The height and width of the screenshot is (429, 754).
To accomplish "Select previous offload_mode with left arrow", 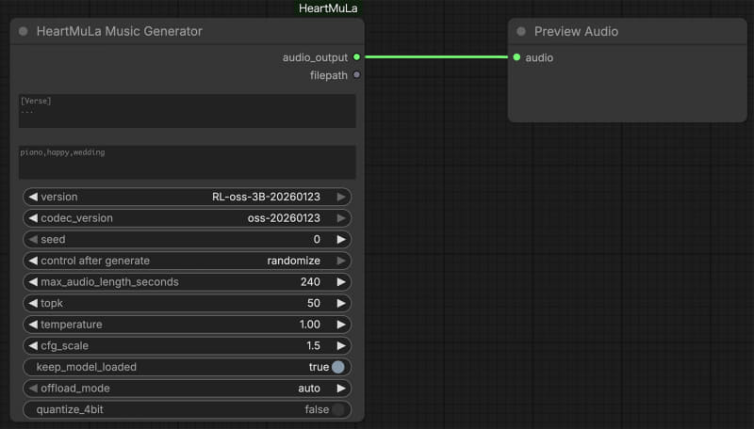I will 33,389.
